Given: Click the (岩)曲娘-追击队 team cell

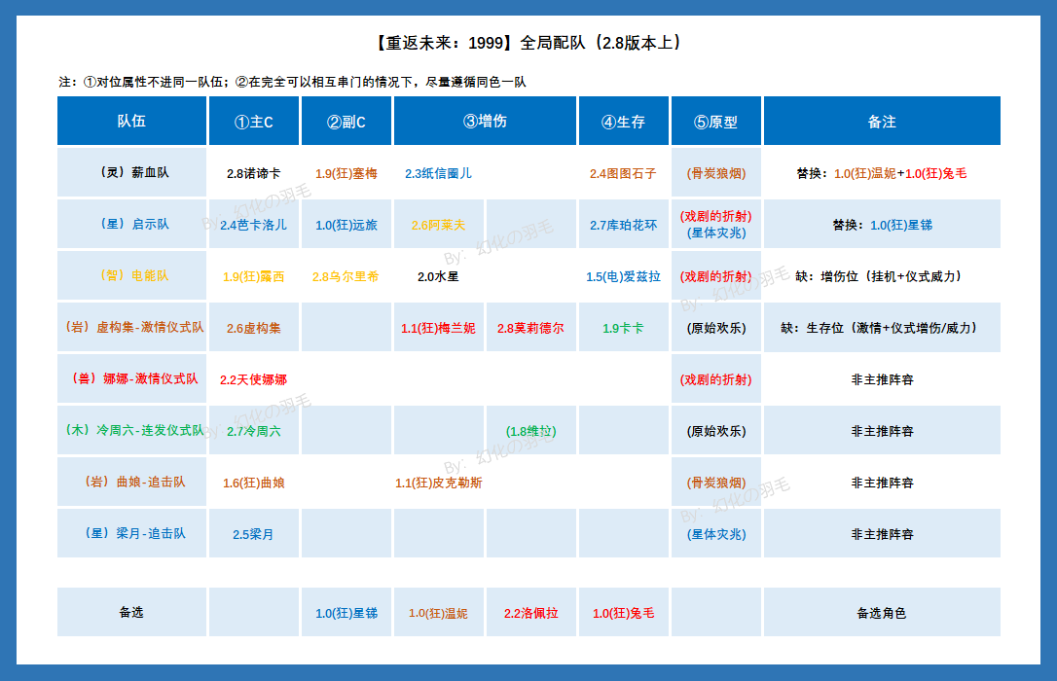Looking at the screenshot, I should pyautogui.click(x=131, y=482).
